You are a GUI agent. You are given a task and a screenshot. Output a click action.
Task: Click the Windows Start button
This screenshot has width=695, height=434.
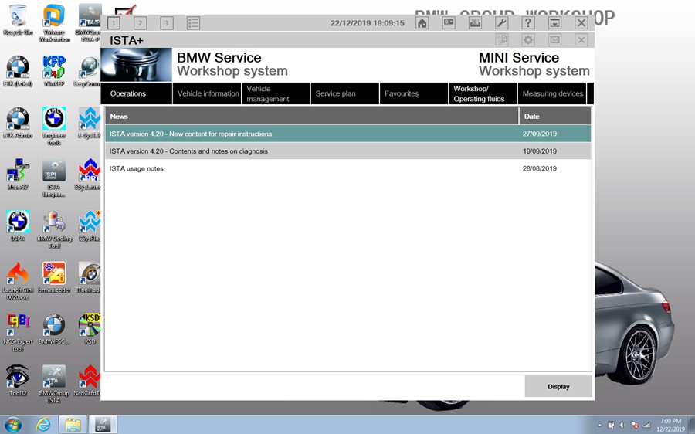tap(13, 425)
